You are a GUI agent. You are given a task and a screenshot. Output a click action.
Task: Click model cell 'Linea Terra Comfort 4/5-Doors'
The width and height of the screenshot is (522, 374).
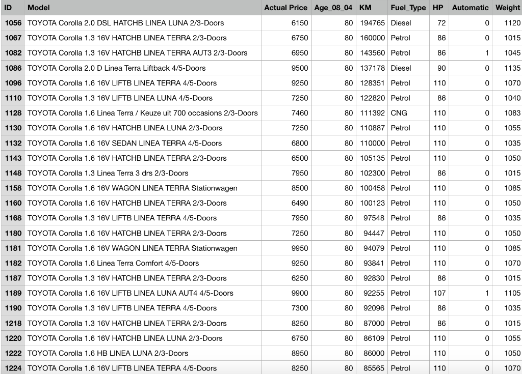(143, 263)
